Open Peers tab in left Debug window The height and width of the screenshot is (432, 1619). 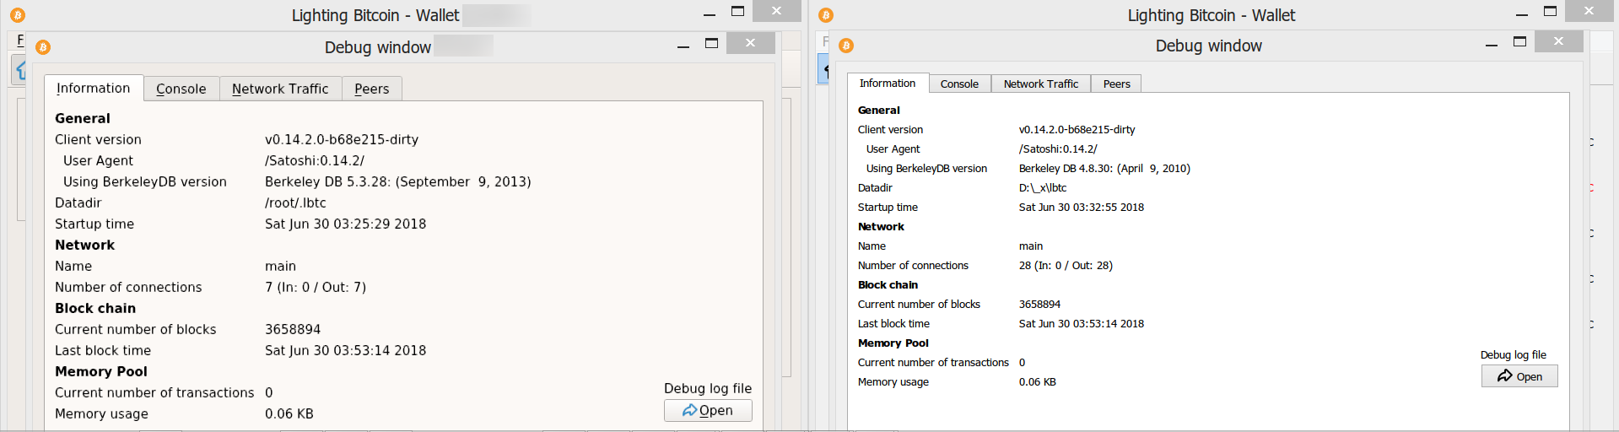(372, 89)
